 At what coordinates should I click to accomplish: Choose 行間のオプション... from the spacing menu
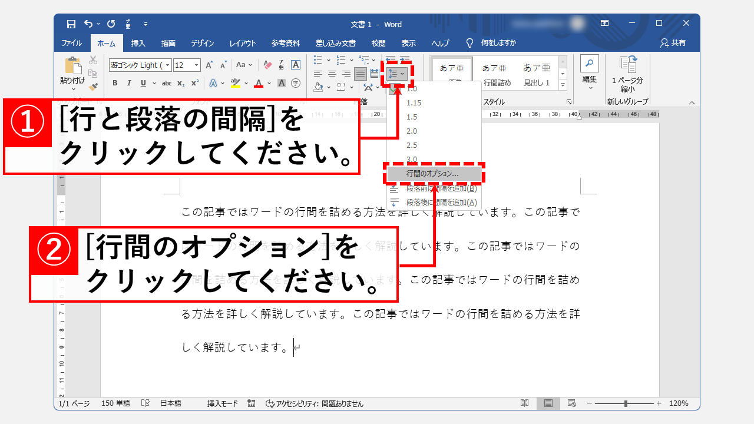434,174
